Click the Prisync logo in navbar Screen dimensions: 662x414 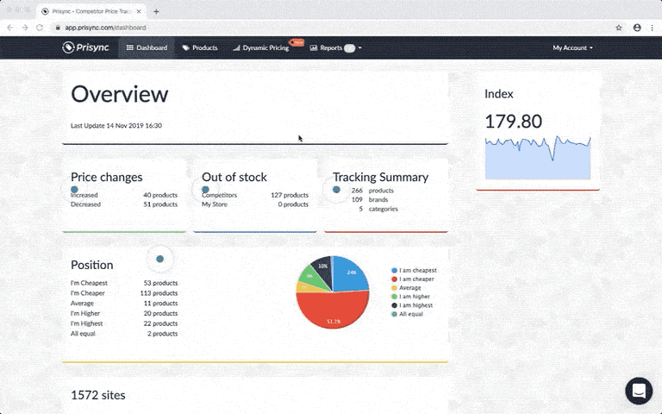pos(86,47)
